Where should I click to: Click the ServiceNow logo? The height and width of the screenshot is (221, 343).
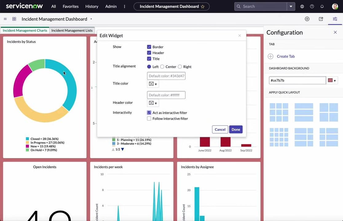coord(24,6)
